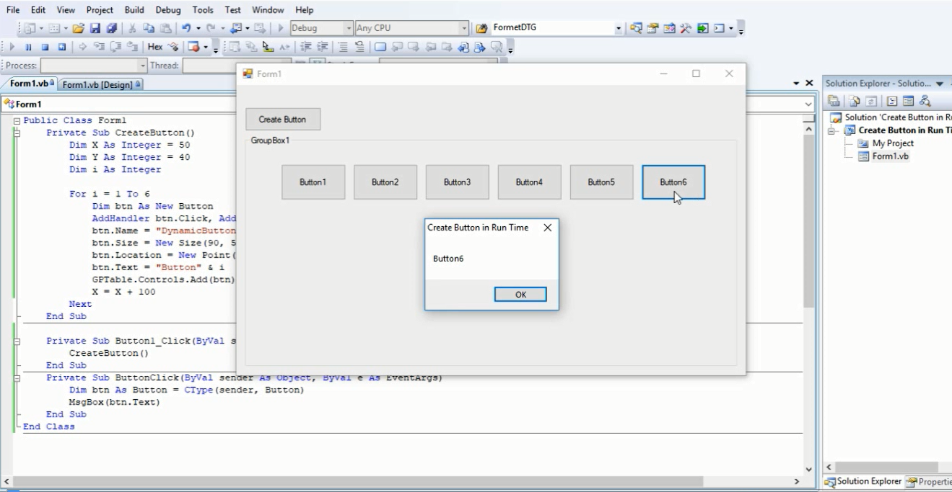Click Button3 inside GroupBox1
Image resolution: width=952 pixels, height=492 pixels.
tap(457, 182)
